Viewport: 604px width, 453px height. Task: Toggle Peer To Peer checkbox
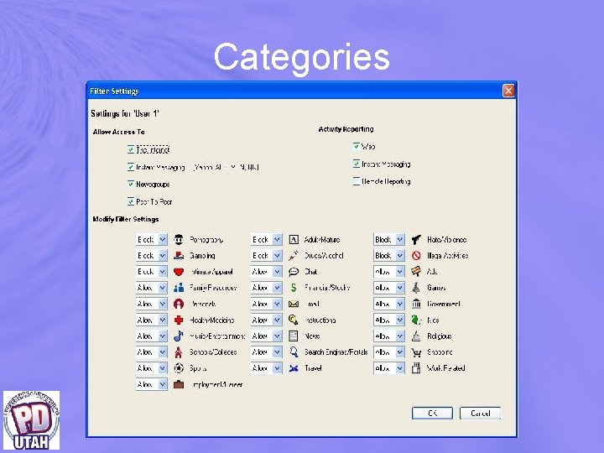[x=131, y=201]
